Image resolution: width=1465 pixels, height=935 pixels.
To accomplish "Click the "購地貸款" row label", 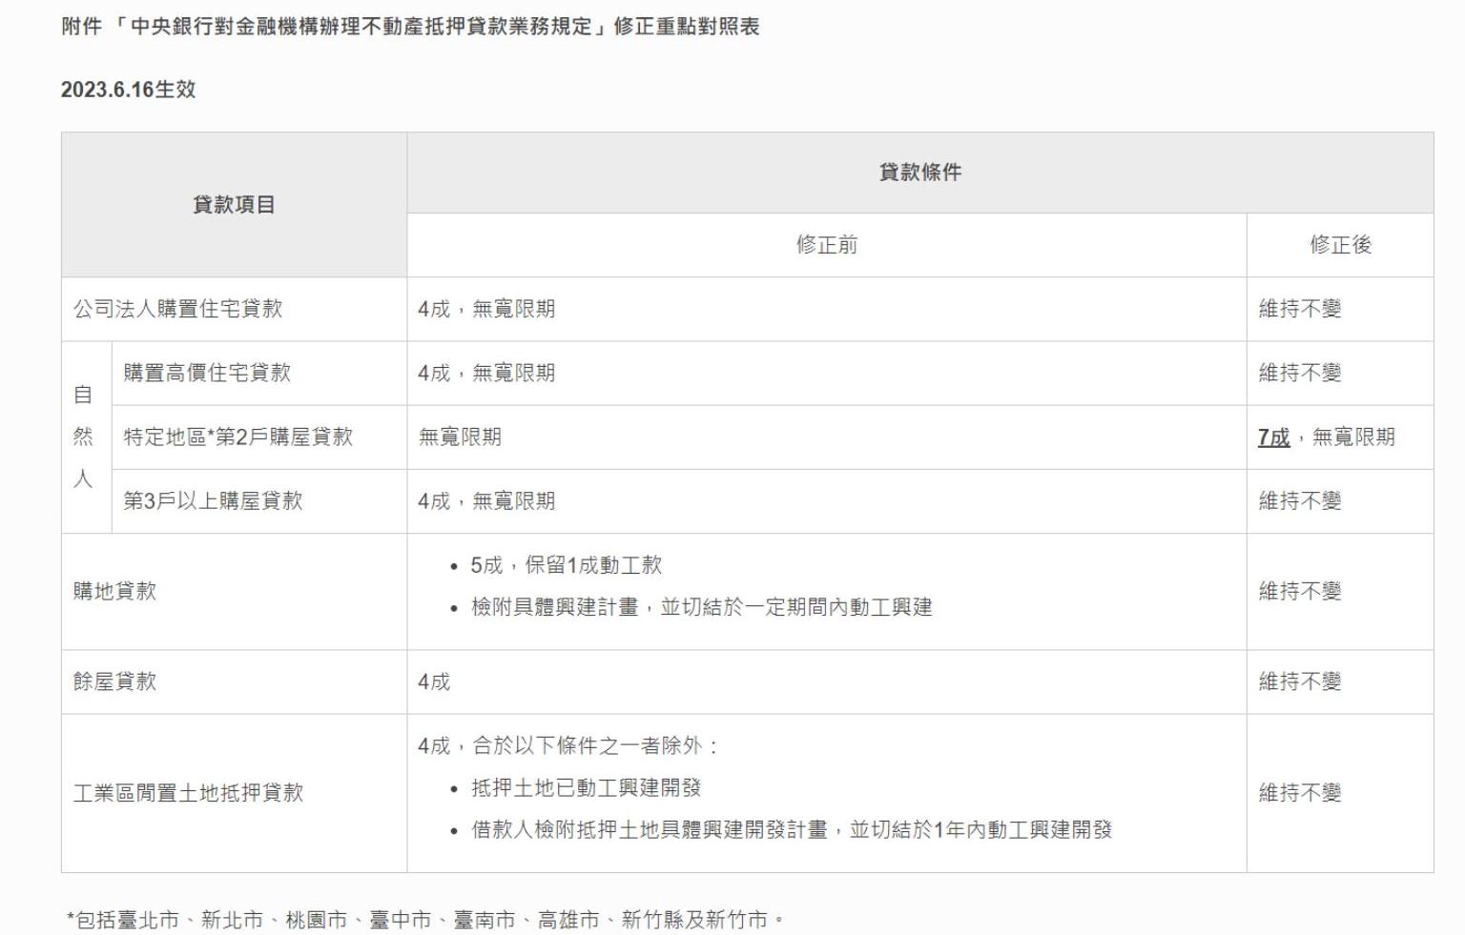I will [114, 591].
